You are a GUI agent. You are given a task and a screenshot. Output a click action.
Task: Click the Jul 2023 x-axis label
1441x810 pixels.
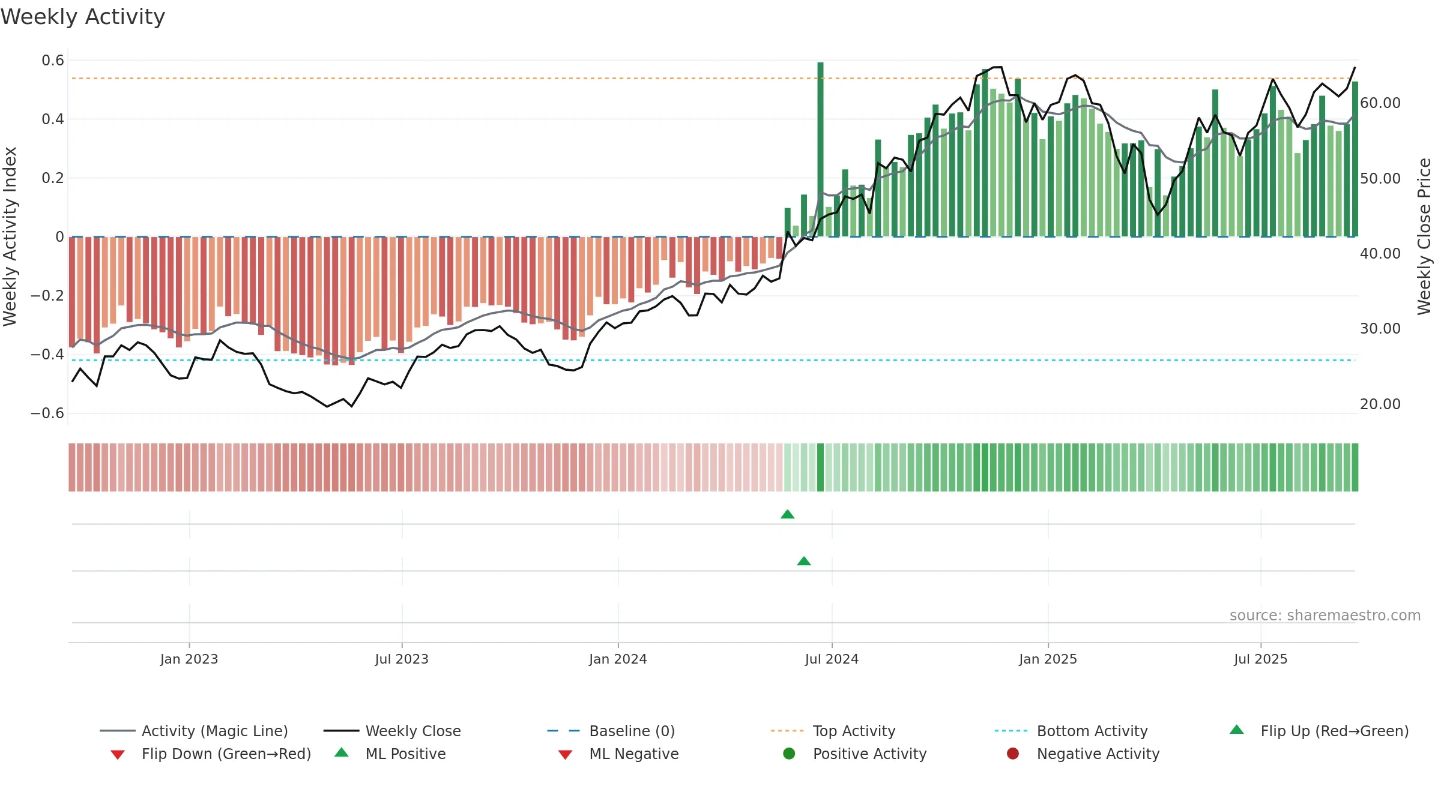pyautogui.click(x=402, y=659)
